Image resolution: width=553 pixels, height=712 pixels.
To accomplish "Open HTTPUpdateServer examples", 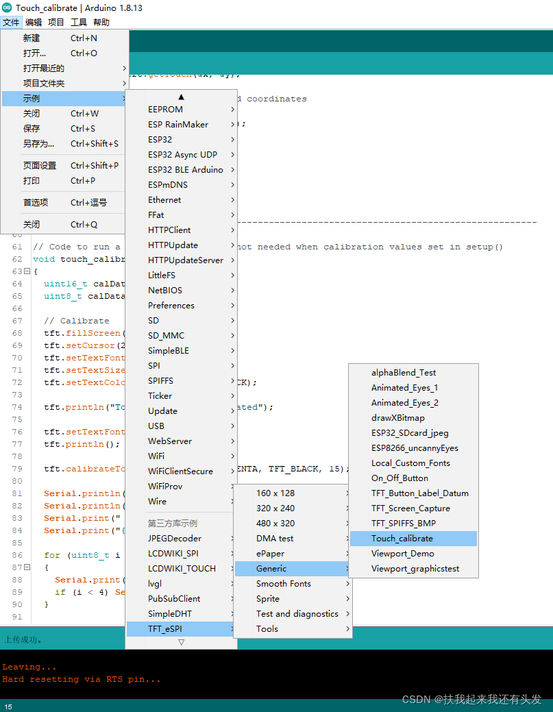I will 181,260.
